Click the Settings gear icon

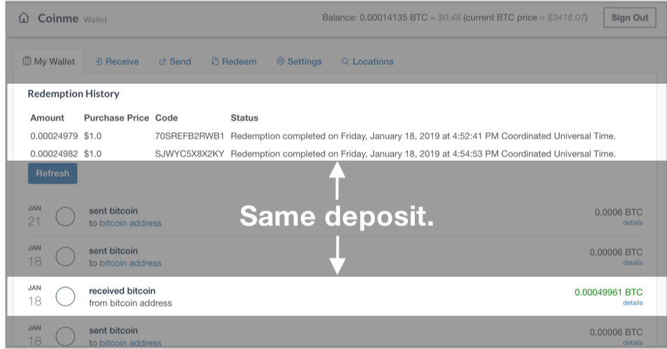pos(280,61)
